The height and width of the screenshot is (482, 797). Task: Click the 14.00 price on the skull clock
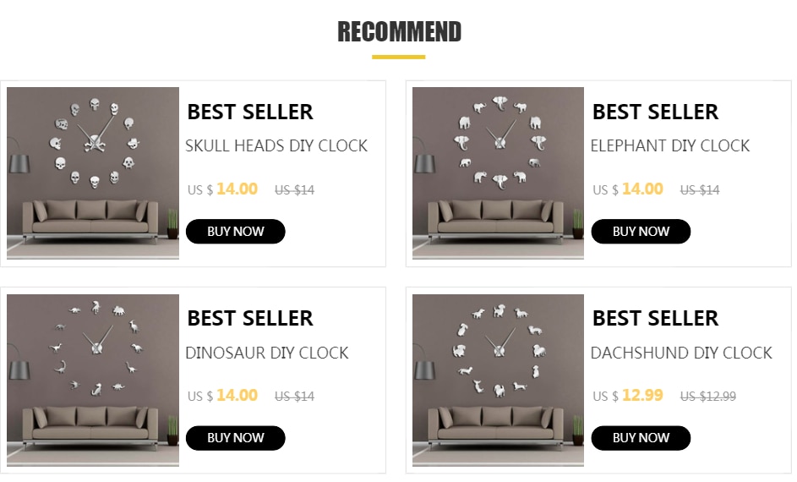[x=237, y=189]
